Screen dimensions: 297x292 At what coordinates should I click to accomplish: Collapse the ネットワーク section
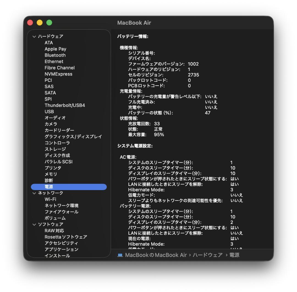[x=34, y=193]
